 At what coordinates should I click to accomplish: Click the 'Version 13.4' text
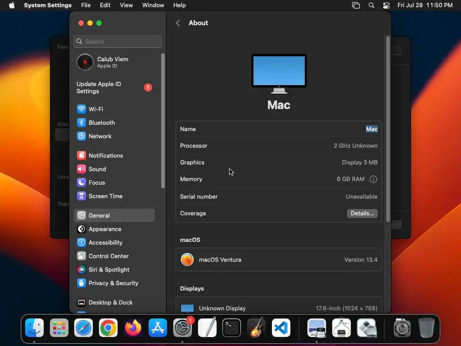click(x=361, y=260)
